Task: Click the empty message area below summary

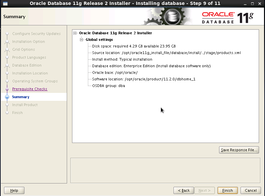Action: coord(165,170)
